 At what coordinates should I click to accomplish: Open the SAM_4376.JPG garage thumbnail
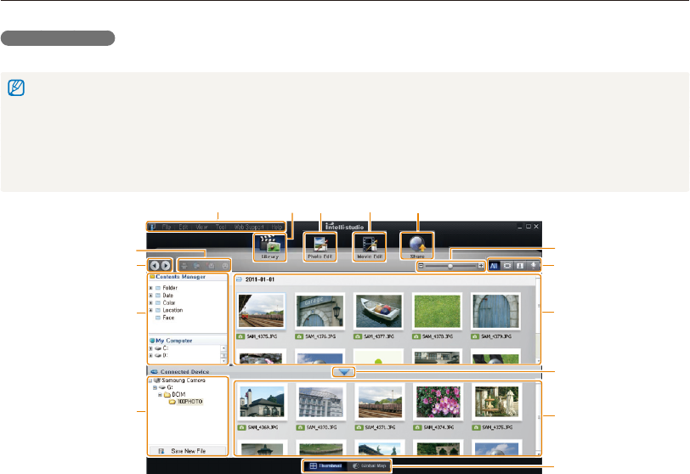pos(320,311)
